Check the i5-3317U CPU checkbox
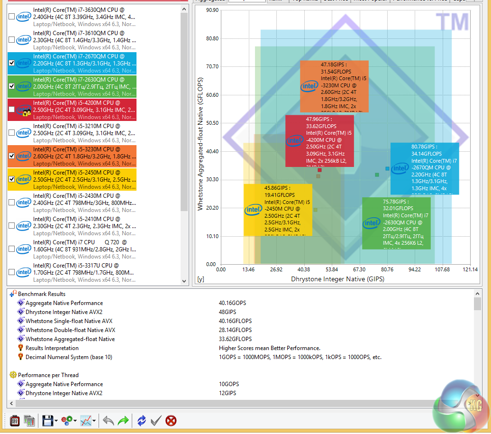Screen dimensions: 491x434 (11, 272)
